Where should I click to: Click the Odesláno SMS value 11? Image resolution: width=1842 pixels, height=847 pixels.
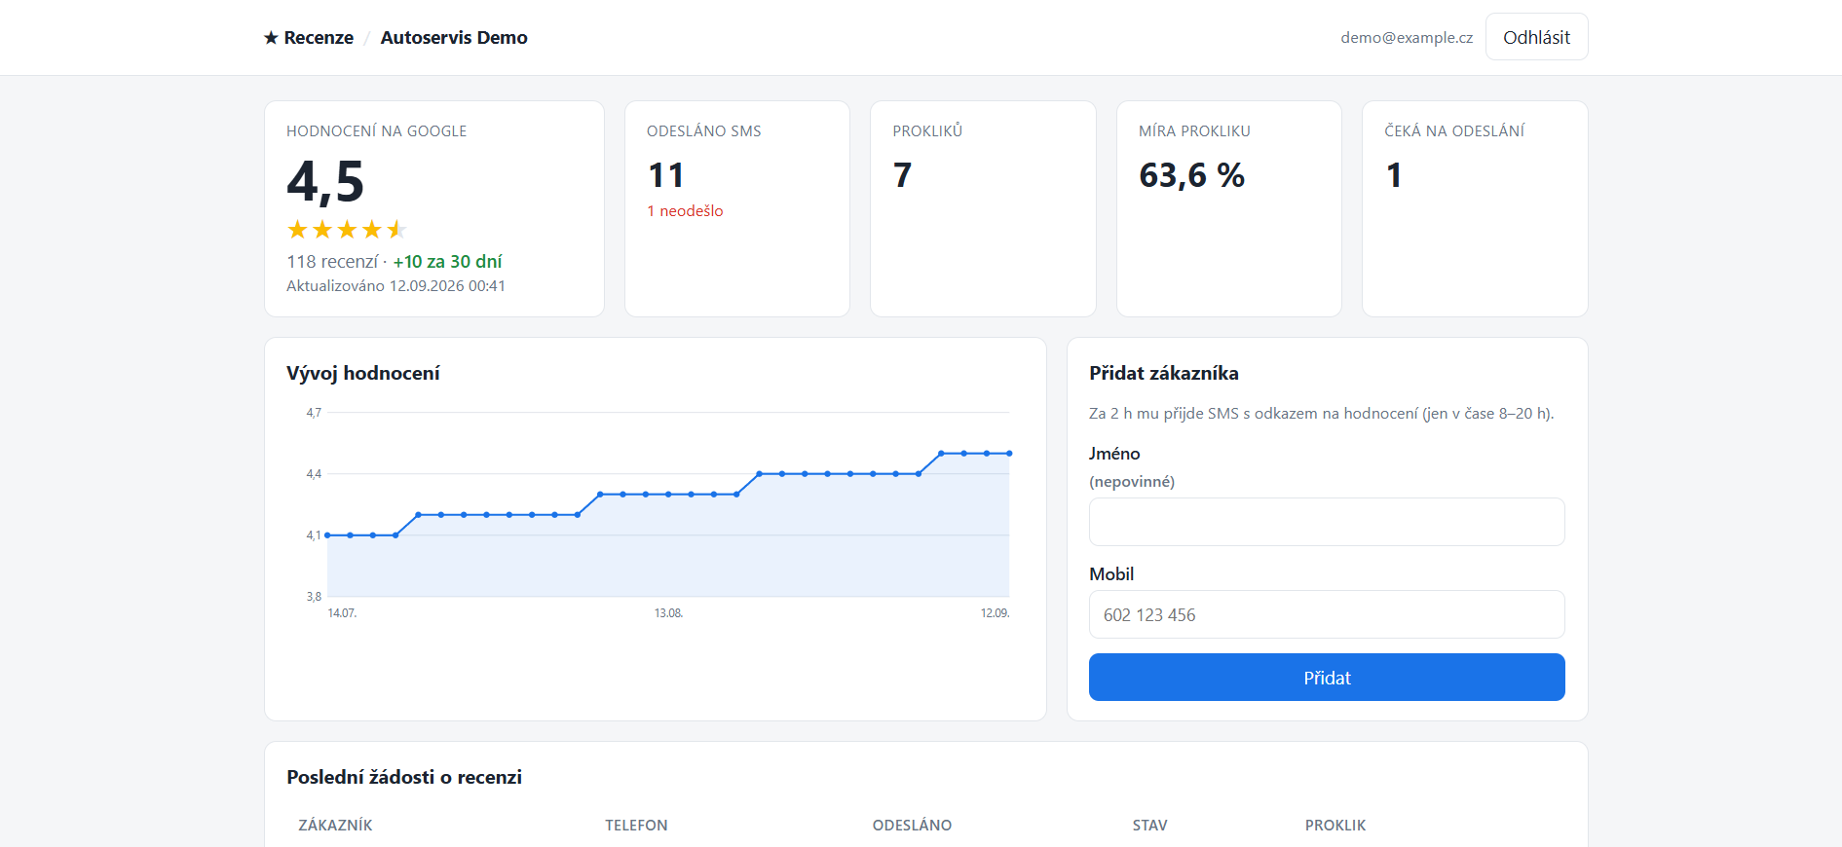point(666,175)
